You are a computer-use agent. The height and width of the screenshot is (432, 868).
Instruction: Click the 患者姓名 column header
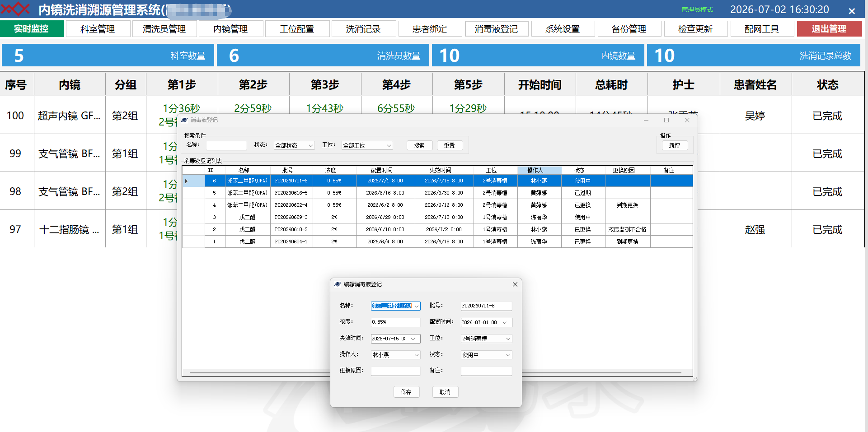pyautogui.click(x=755, y=85)
